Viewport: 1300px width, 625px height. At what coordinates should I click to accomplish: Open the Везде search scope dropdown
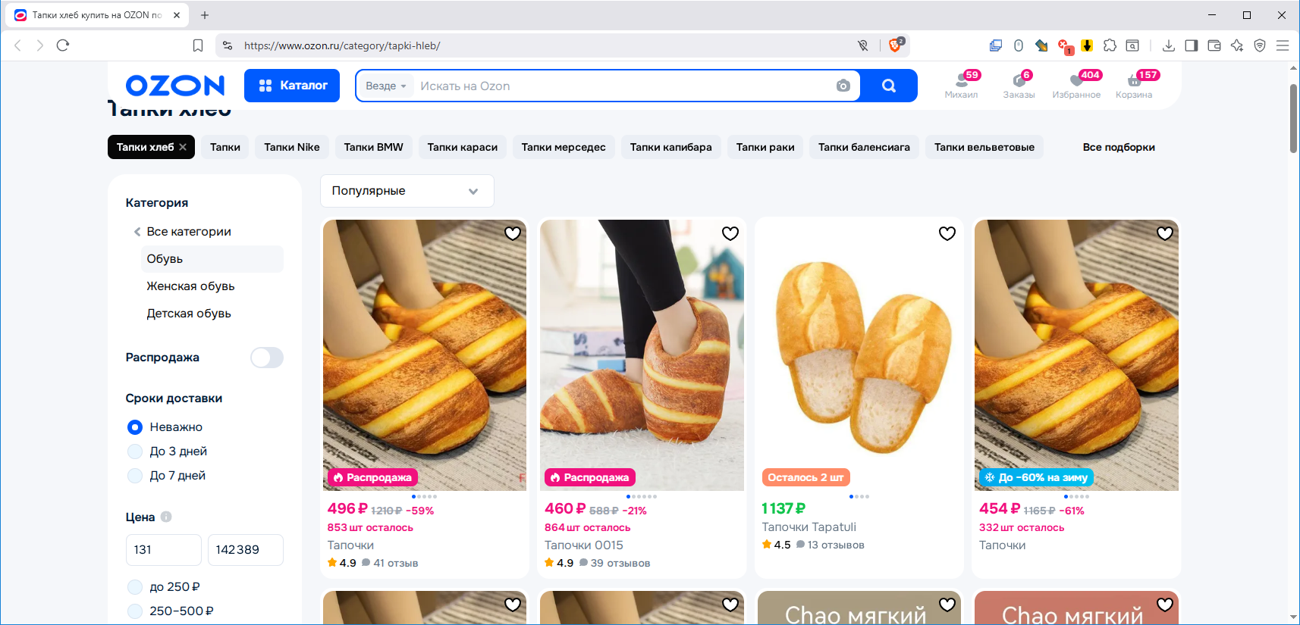pyautogui.click(x=386, y=86)
